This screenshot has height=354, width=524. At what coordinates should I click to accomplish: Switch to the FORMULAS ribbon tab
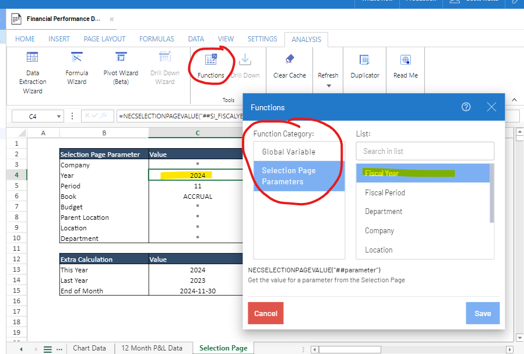[x=156, y=39]
